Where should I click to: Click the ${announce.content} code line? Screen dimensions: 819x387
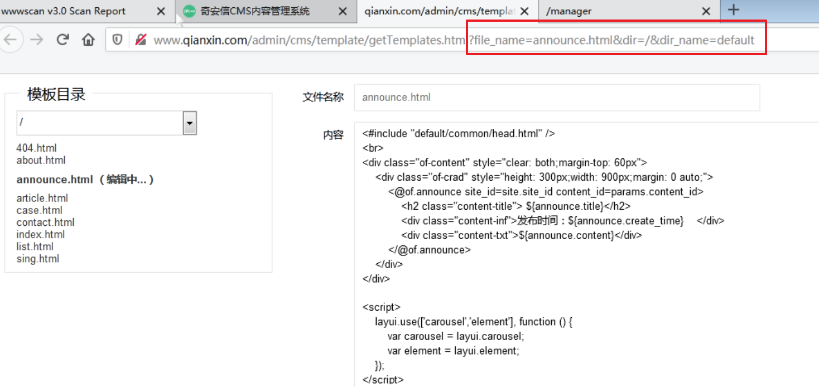522,235
